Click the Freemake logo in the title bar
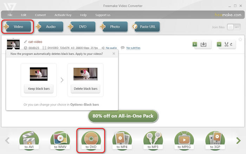This screenshot has height=154, width=246. point(10,7)
